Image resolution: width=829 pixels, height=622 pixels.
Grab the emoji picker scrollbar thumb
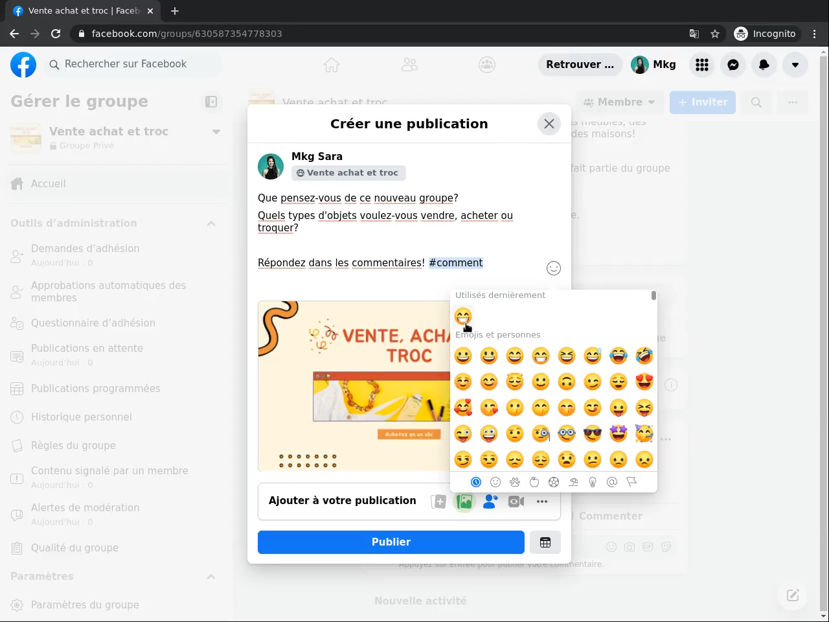pyautogui.click(x=653, y=295)
